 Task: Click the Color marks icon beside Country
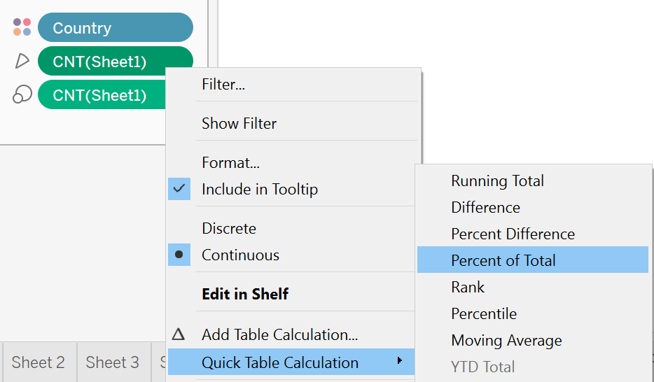[x=22, y=27]
